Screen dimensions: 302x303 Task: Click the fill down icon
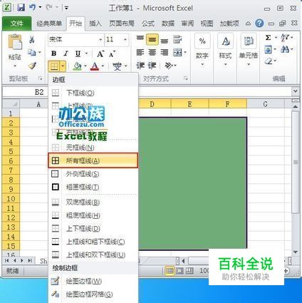pos(268,50)
